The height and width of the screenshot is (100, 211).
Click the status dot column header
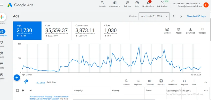(23, 90)
